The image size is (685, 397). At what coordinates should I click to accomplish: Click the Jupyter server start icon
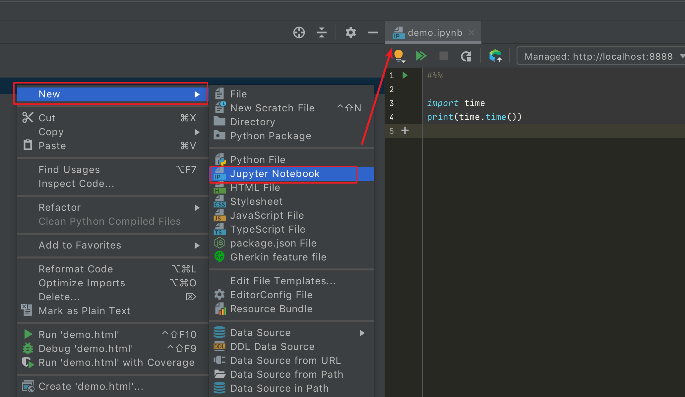[495, 56]
